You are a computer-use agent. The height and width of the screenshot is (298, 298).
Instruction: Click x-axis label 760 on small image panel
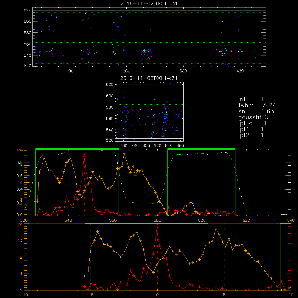coord(124,145)
